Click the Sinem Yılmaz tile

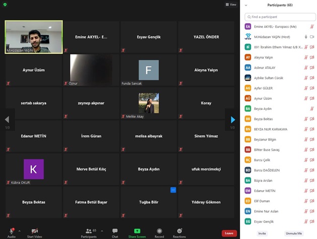[x=206, y=136]
